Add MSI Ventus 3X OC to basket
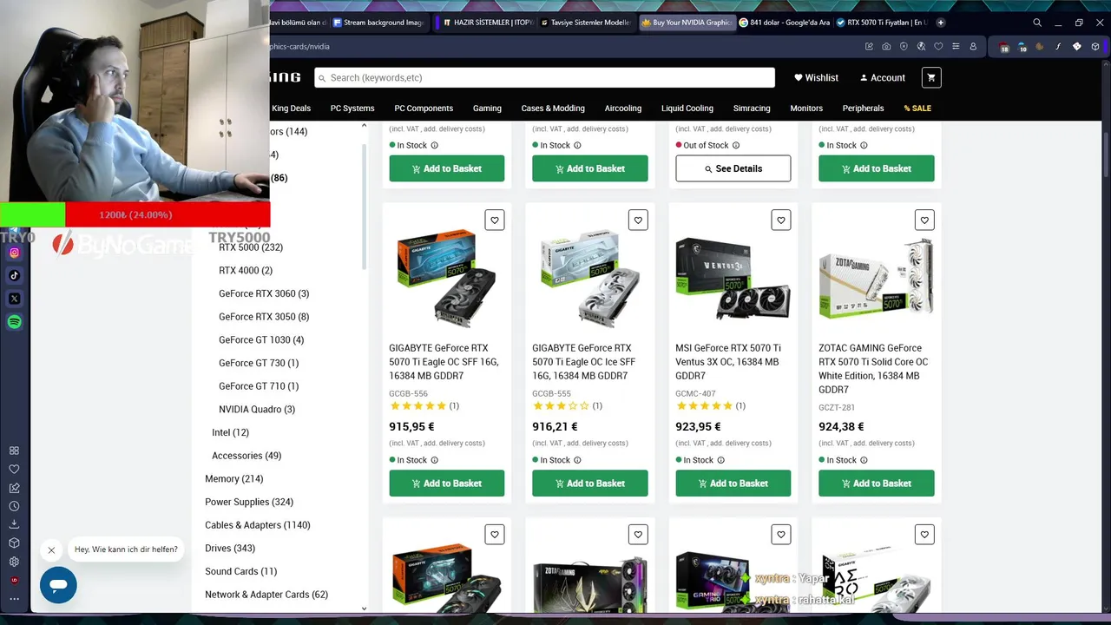Viewport: 1111px width, 625px height. point(733,484)
